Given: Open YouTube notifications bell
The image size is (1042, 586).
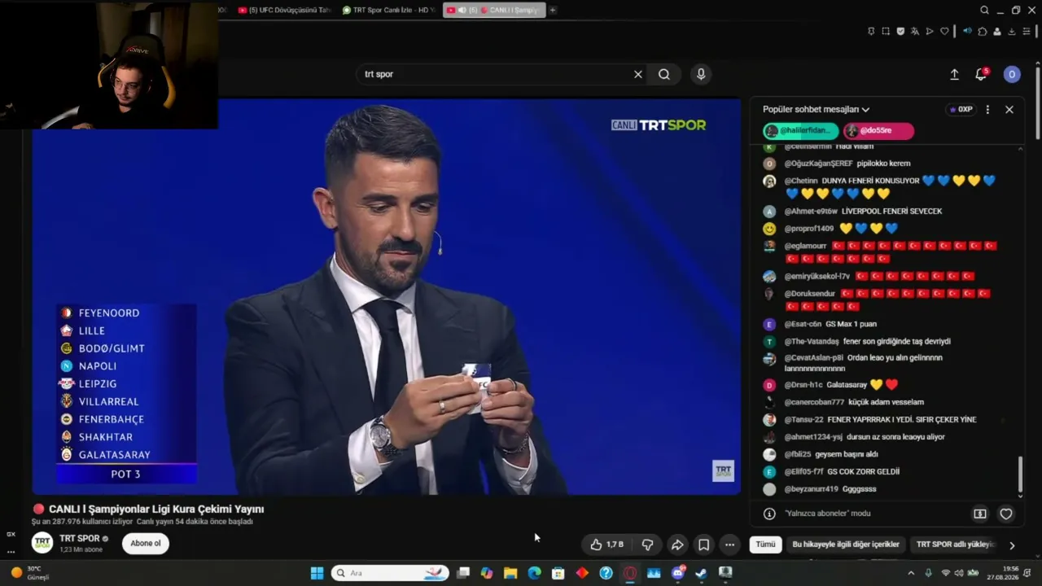Looking at the screenshot, I should [x=981, y=74].
